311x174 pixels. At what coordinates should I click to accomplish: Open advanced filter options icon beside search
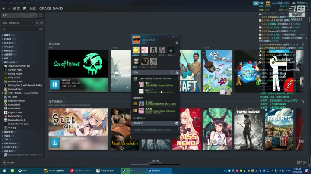coord(41,29)
